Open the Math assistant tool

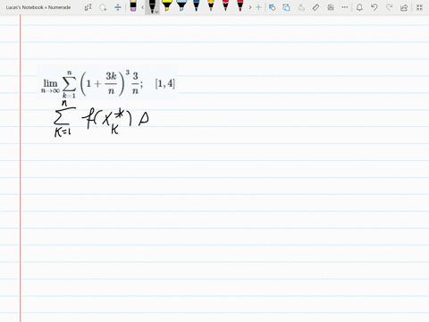[x=331, y=7]
